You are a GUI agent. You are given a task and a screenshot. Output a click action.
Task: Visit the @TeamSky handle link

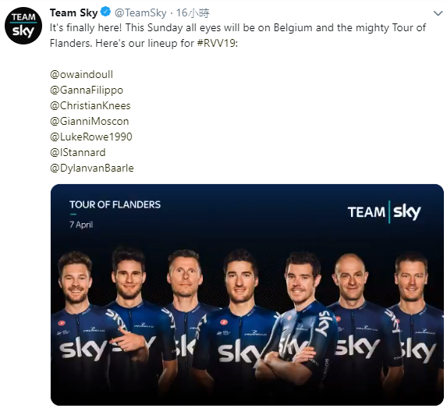click(x=140, y=12)
